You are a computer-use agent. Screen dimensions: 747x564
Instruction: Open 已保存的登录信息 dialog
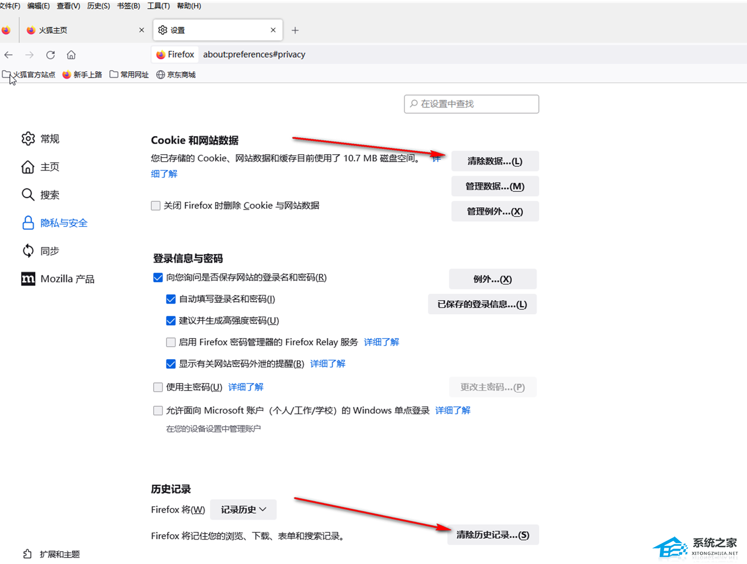click(482, 304)
